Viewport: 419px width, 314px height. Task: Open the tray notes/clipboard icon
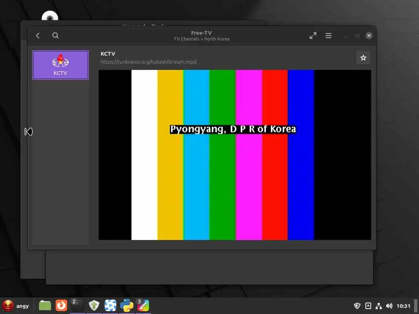click(368, 306)
